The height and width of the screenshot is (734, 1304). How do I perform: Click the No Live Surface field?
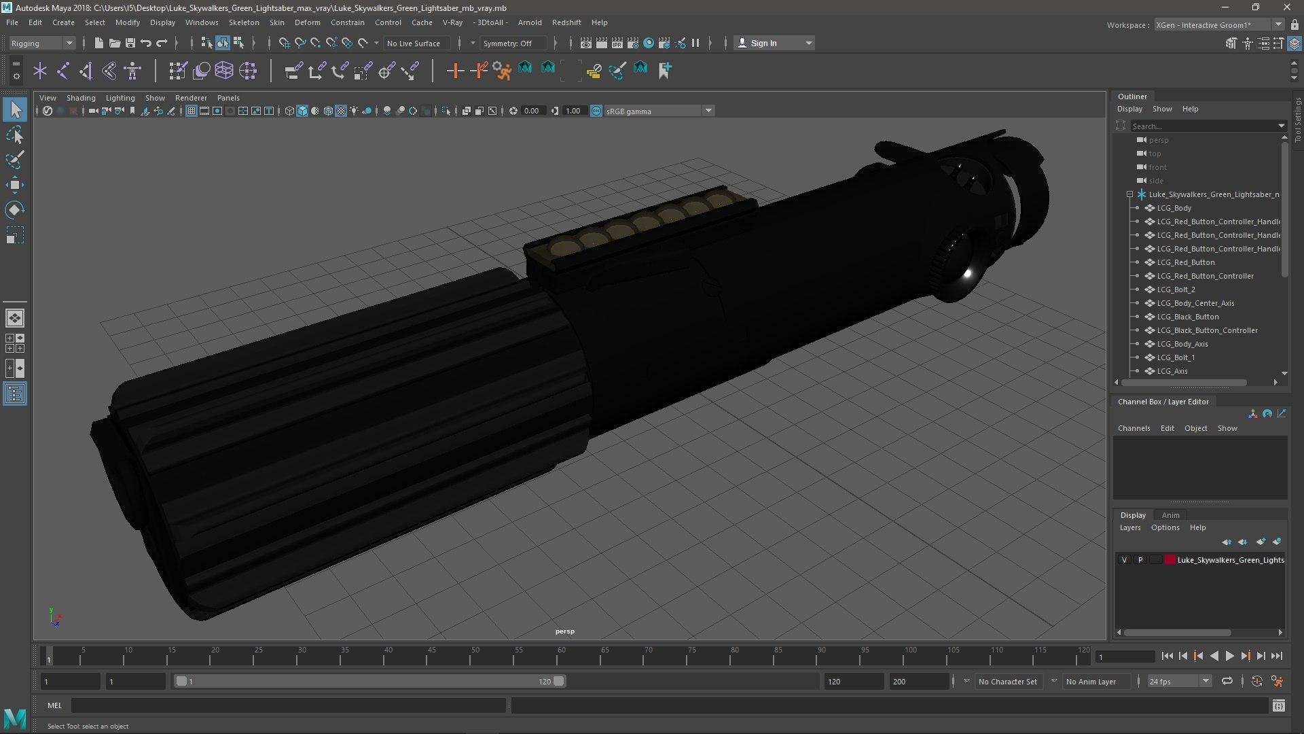pyautogui.click(x=417, y=43)
